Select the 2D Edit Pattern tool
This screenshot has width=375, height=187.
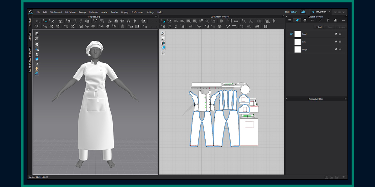point(163,21)
